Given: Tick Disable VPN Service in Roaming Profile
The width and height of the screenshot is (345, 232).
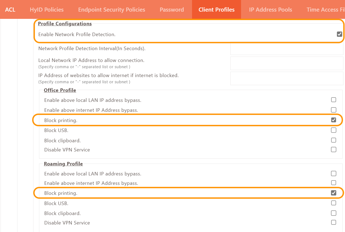Looking at the screenshot, I should [x=333, y=223].
